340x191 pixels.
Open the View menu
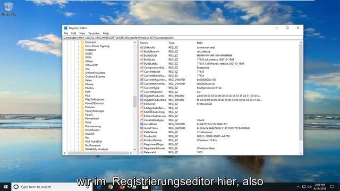pyautogui.click(x=82, y=33)
